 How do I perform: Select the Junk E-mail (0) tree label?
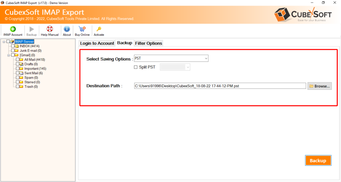(x=31, y=51)
